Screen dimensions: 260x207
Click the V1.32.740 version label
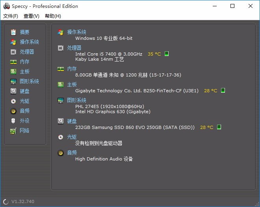23,201
